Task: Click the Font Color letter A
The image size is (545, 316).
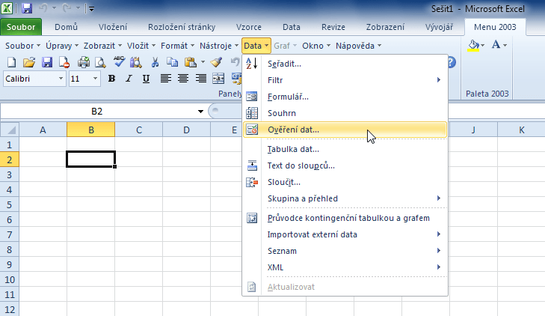Action: pos(496,45)
